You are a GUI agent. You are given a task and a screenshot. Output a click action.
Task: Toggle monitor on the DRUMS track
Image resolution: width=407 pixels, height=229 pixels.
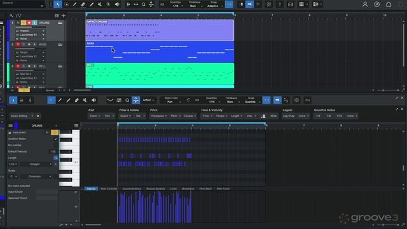click(35, 23)
